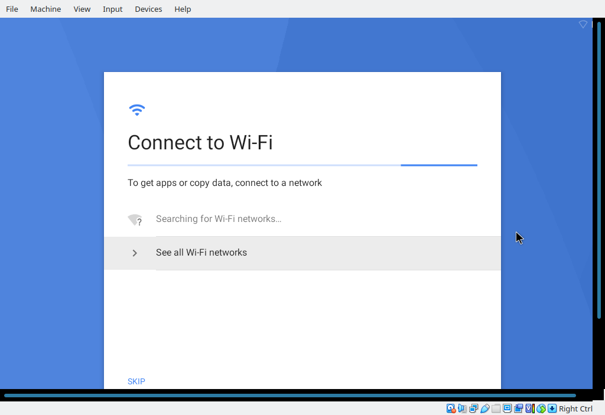Viewport: 605px width, 415px height.
Task: Click the vertical scrollbar on the right
Action: click(599, 170)
